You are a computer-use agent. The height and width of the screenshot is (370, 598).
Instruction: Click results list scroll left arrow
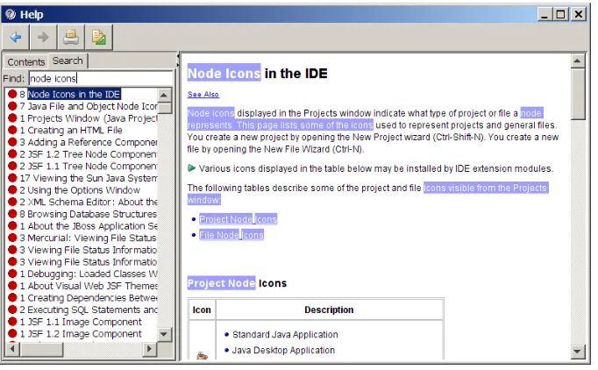tap(12, 349)
